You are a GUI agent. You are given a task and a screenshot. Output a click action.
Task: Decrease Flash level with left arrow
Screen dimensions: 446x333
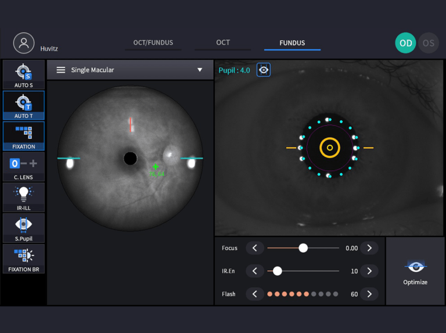coord(254,294)
